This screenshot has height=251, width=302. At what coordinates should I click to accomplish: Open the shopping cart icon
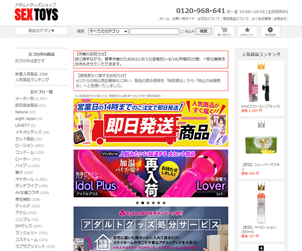(x=224, y=32)
